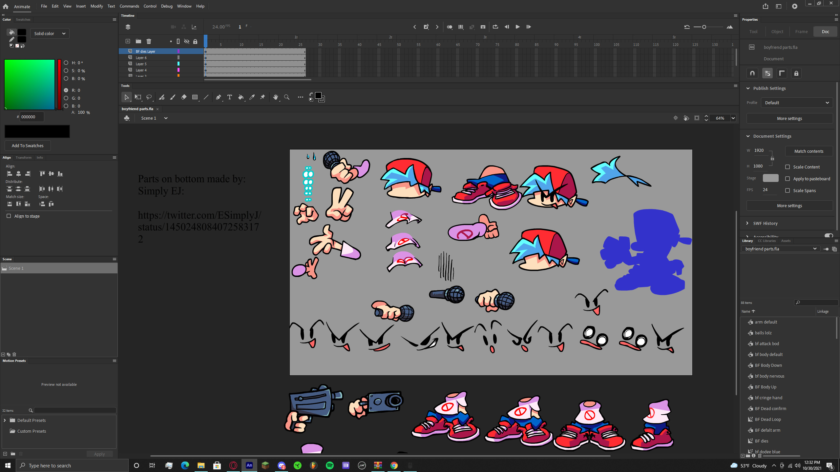The image size is (840, 472).
Task: Toggle lock all layers icon
Action: [x=195, y=41]
